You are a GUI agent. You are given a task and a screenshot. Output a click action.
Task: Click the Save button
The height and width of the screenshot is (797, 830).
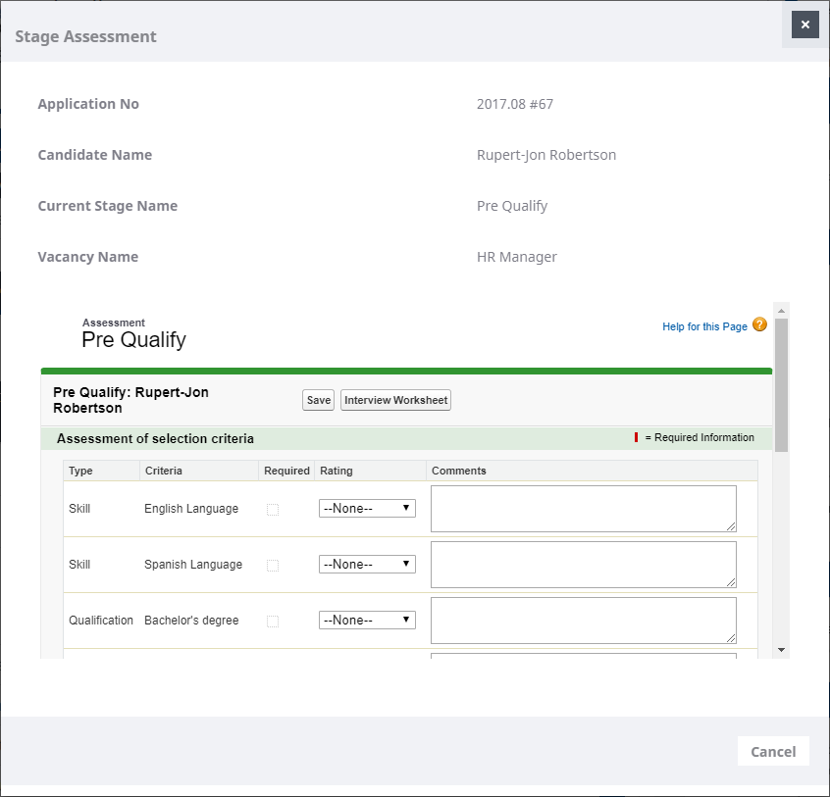(x=318, y=400)
